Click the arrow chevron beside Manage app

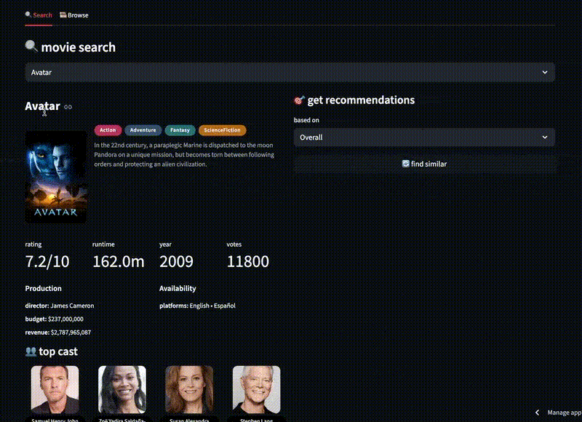[x=537, y=413]
